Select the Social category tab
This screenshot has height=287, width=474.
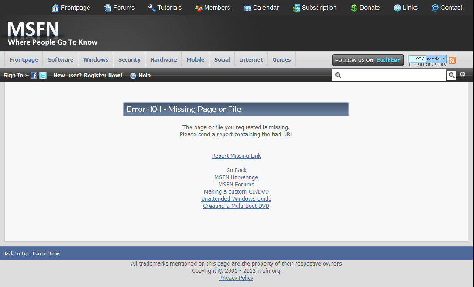tap(222, 59)
